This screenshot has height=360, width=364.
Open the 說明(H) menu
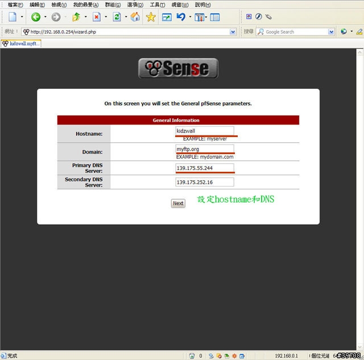pos(203,5)
